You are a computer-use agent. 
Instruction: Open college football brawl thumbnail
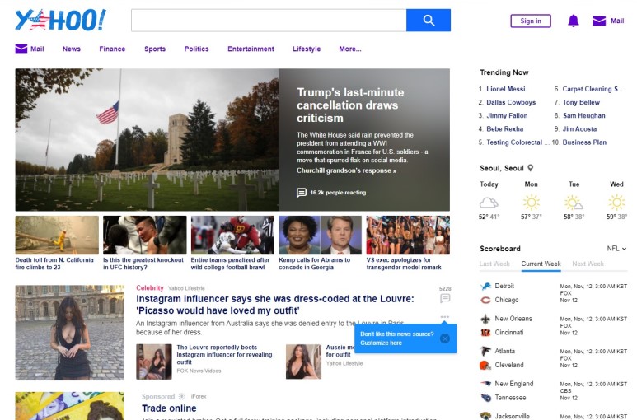click(232, 235)
